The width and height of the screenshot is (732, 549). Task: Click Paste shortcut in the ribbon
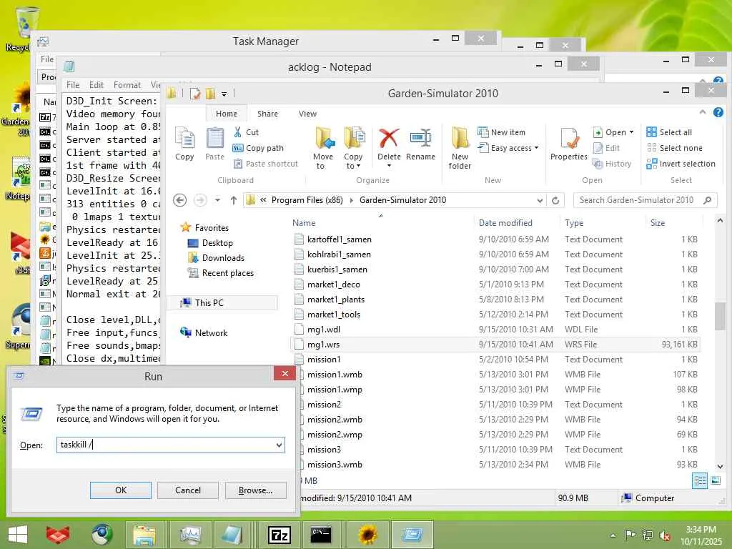[x=265, y=164]
